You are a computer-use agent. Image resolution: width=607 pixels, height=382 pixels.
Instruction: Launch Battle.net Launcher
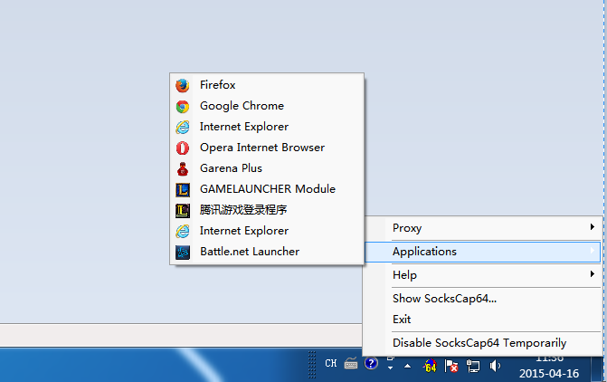coord(267,252)
